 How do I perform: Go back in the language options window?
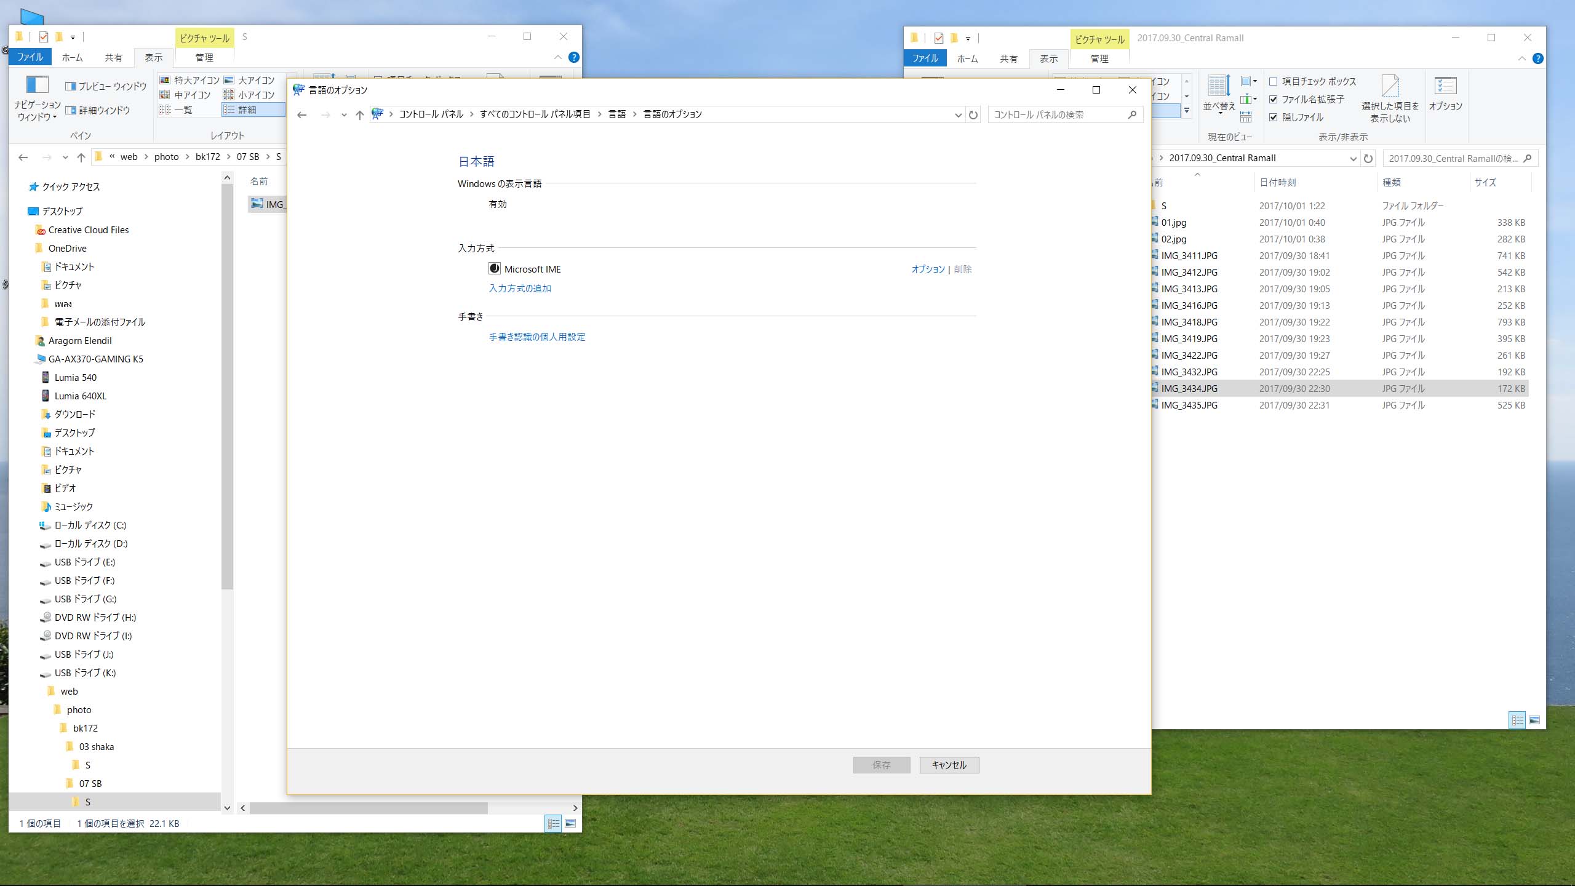[x=301, y=115]
